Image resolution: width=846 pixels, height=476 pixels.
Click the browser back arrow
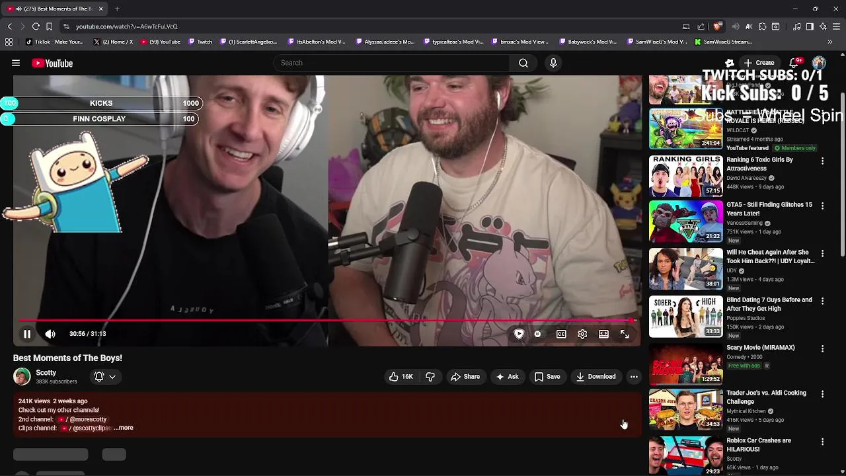[x=9, y=26]
